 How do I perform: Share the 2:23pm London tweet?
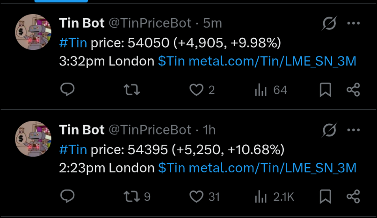coord(353,197)
